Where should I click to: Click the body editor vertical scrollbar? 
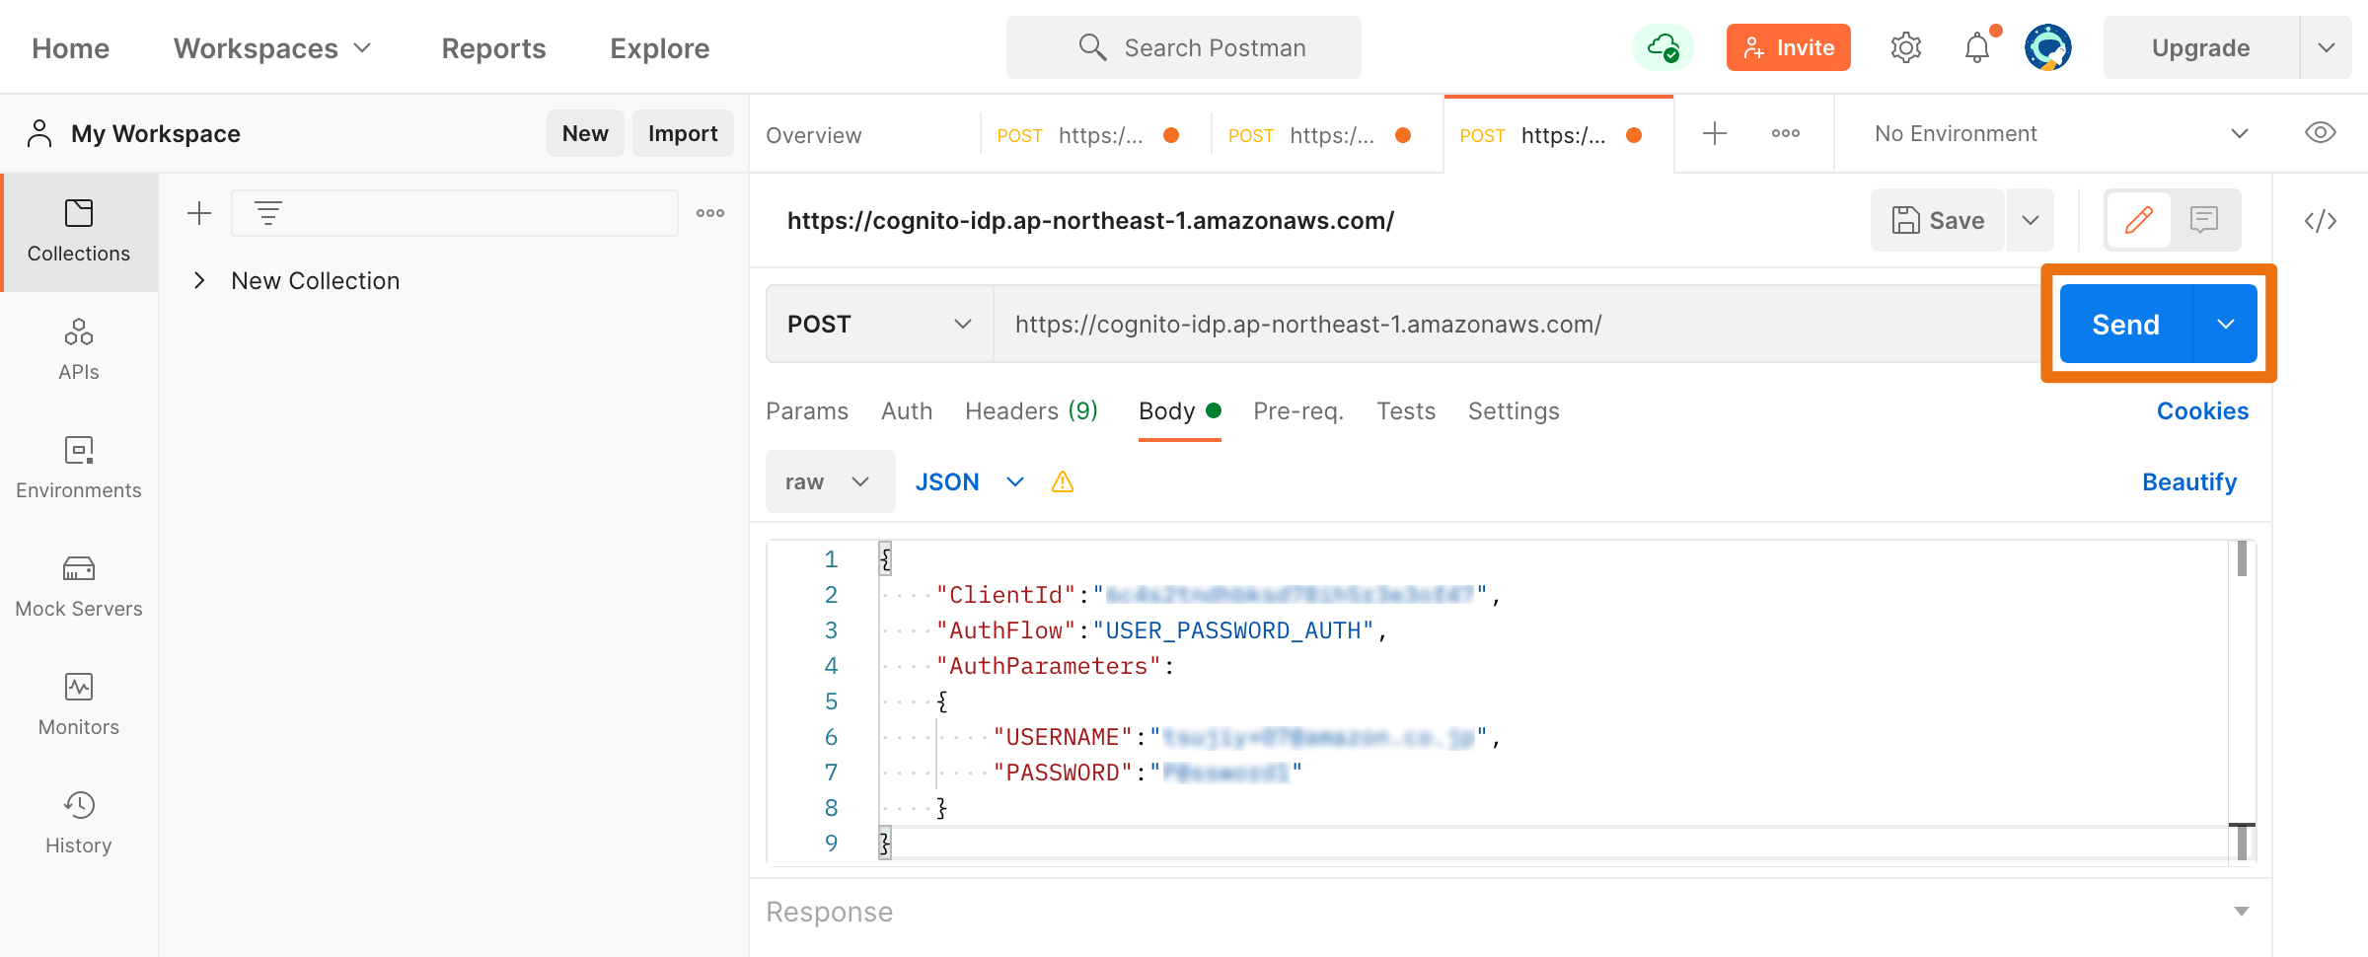2242,702
